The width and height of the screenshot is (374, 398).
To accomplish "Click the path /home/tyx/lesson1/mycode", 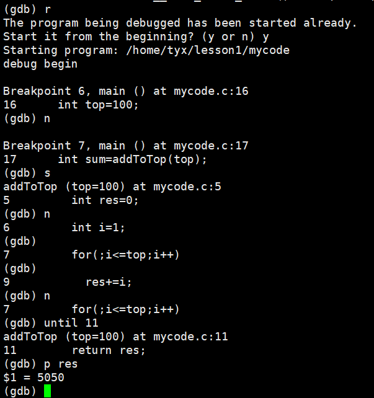I will pos(208,50).
